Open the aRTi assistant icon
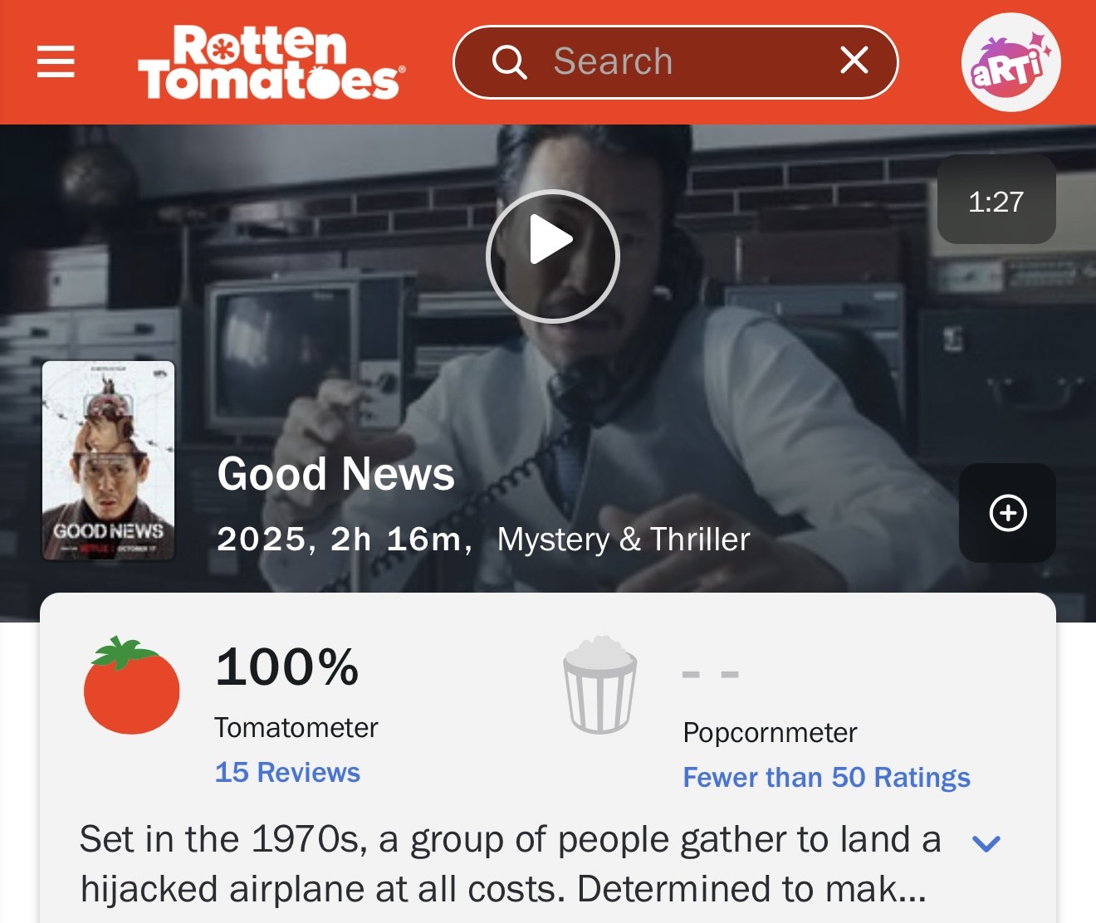Viewport: 1096px width, 923px height. (x=1010, y=62)
